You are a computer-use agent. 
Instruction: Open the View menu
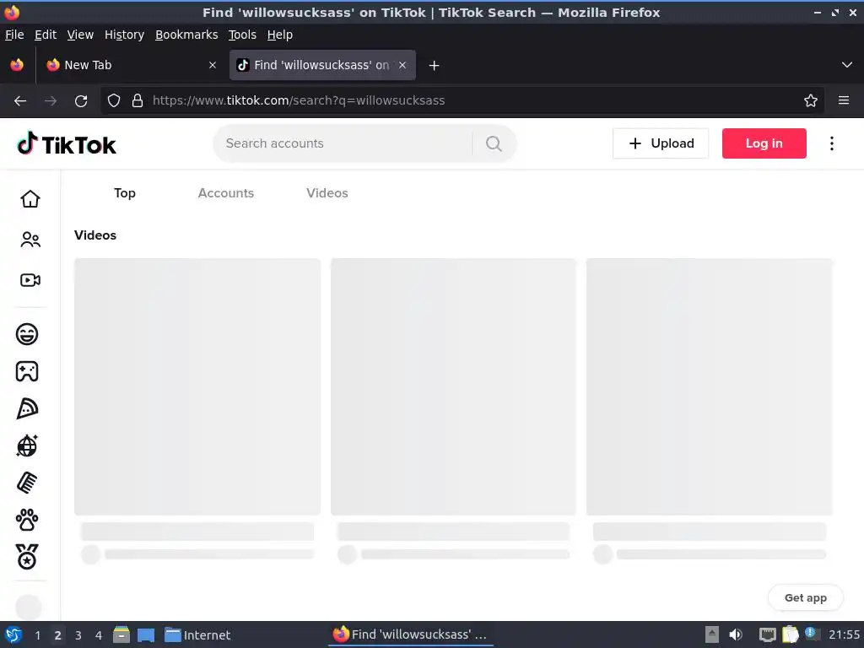point(80,35)
